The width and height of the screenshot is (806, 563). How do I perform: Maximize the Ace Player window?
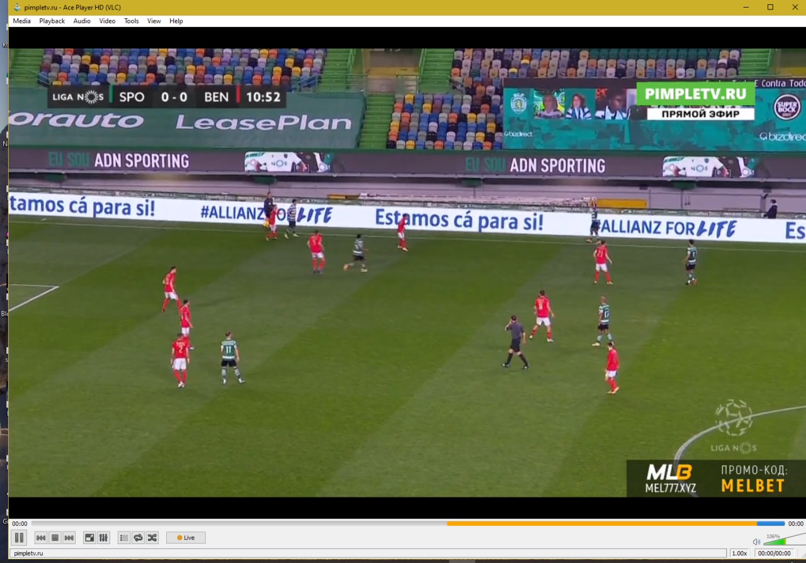[770, 7]
